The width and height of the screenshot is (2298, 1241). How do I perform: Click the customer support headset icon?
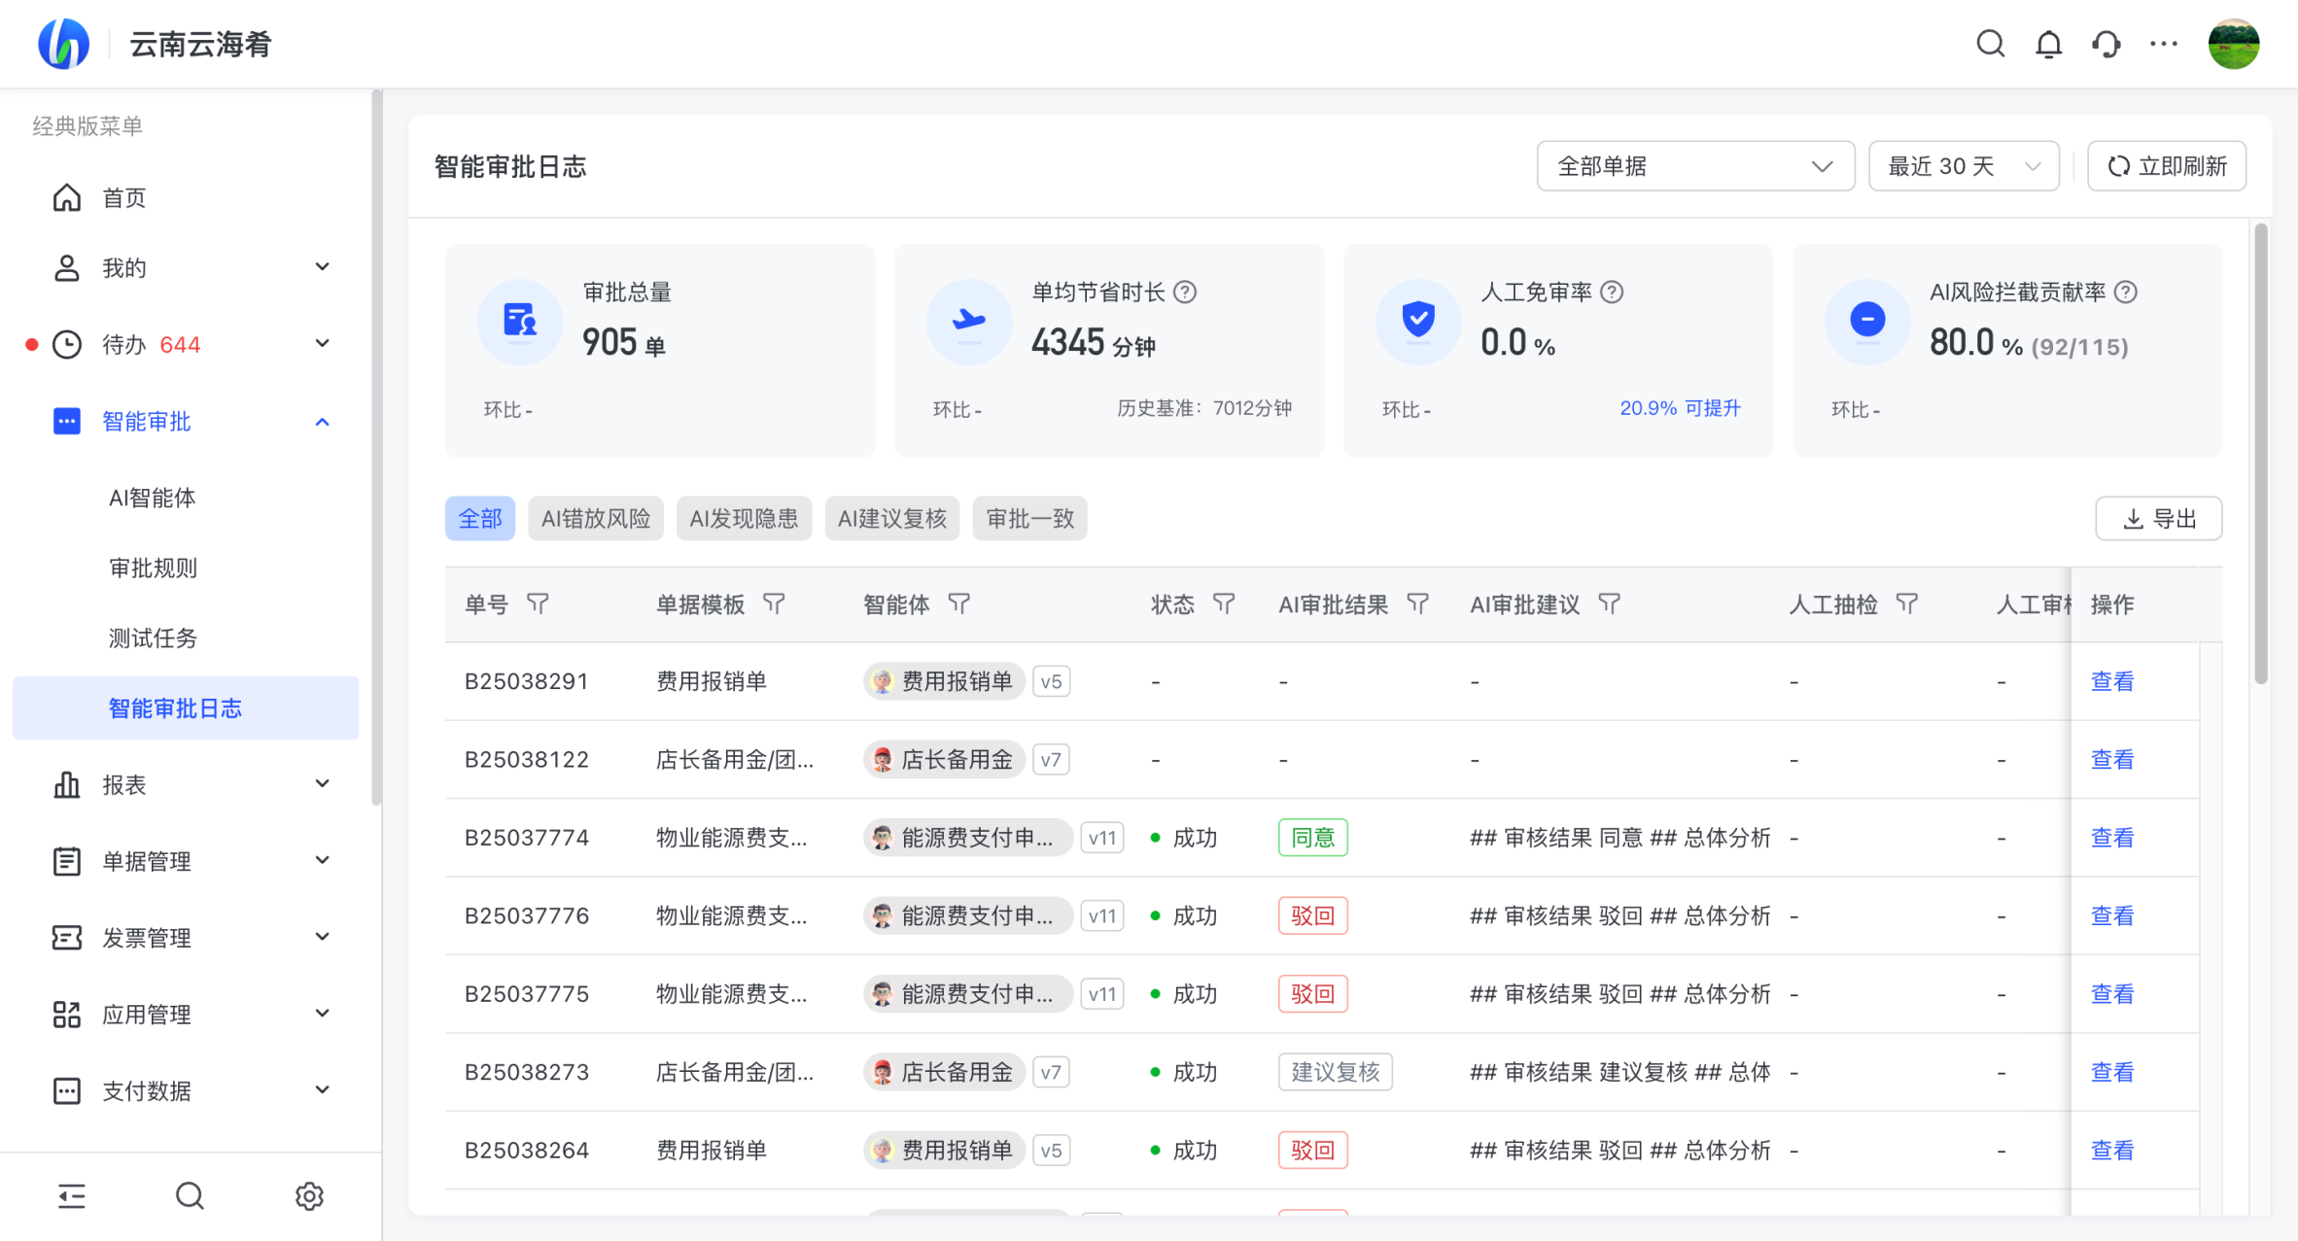tap(2106, 44)
